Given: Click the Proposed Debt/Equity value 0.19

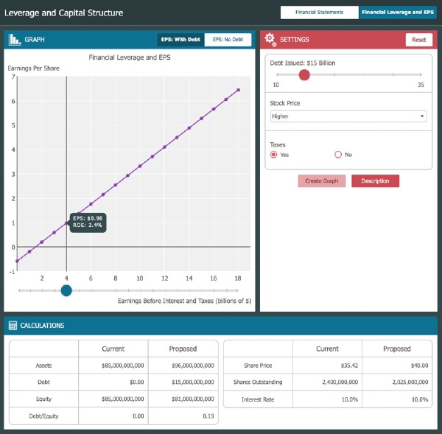Looking at the screenshot, I should tap(208, 416).
